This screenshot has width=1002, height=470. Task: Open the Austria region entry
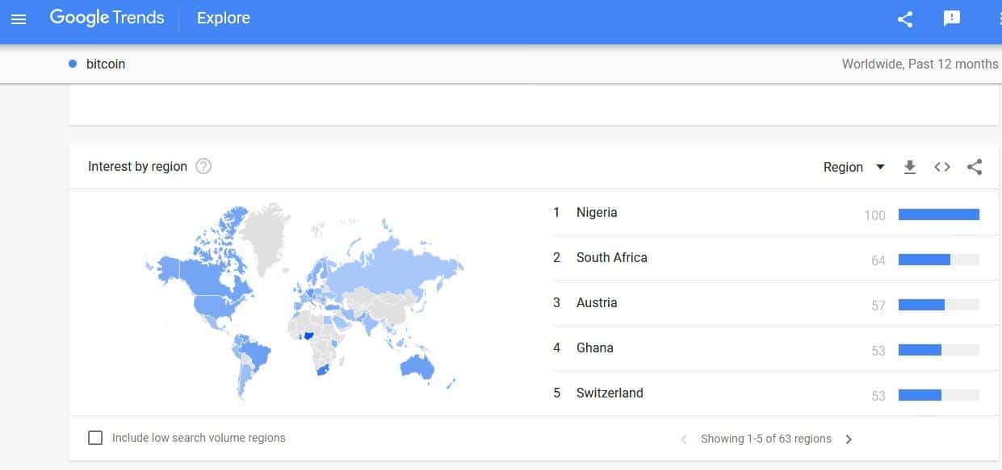tap(597, 303)
